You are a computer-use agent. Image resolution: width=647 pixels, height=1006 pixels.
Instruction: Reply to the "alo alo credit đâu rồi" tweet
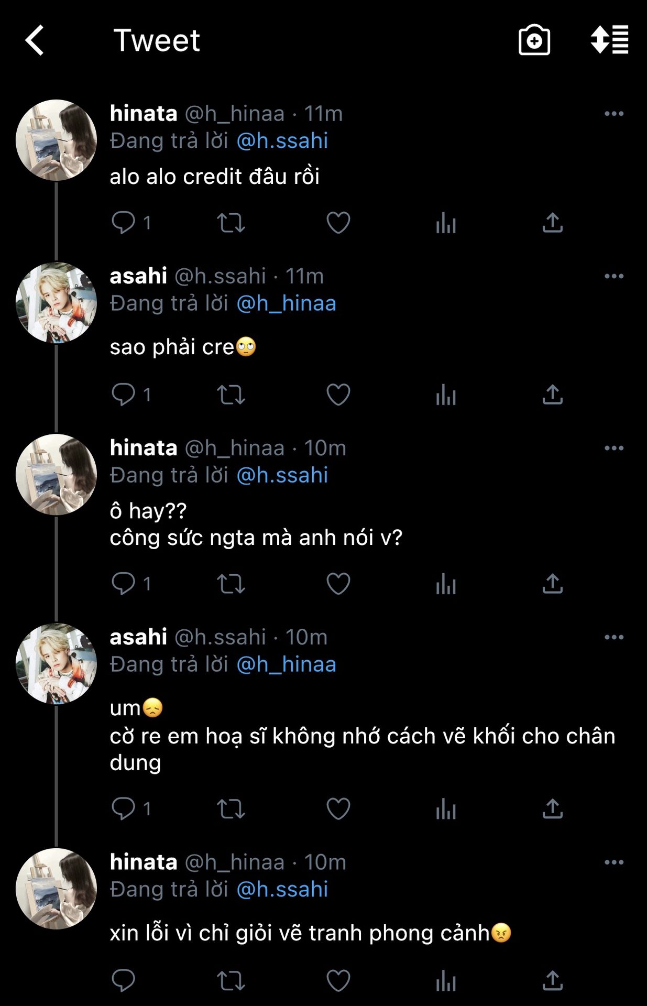[x=124, y=223]
